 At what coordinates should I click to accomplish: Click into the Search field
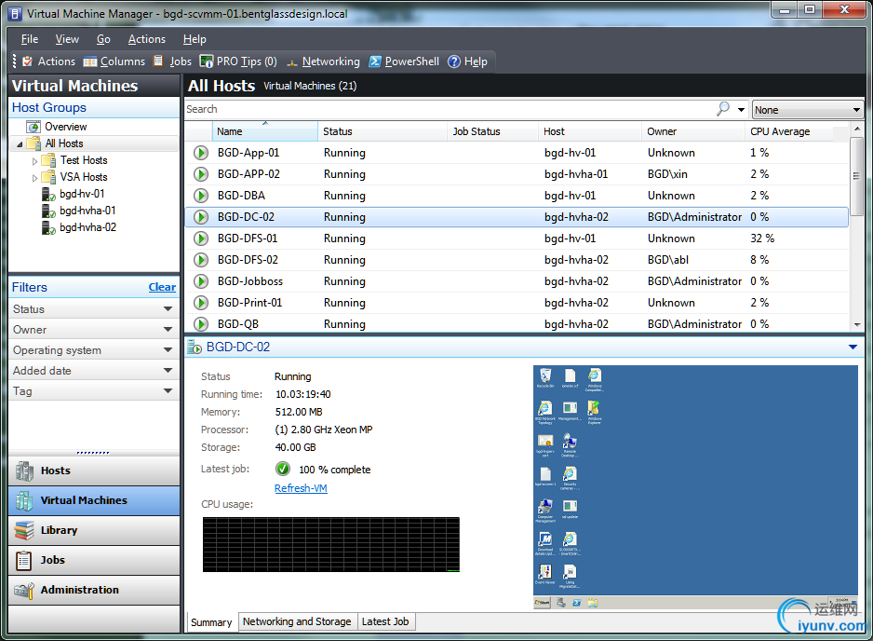[450, 109]
